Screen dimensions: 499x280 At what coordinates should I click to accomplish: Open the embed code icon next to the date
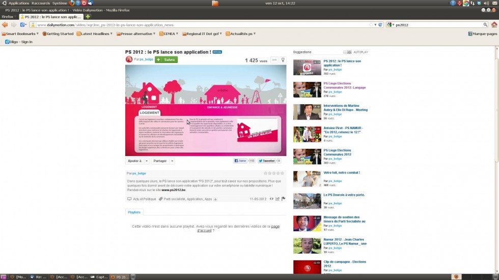pos(271,199)
